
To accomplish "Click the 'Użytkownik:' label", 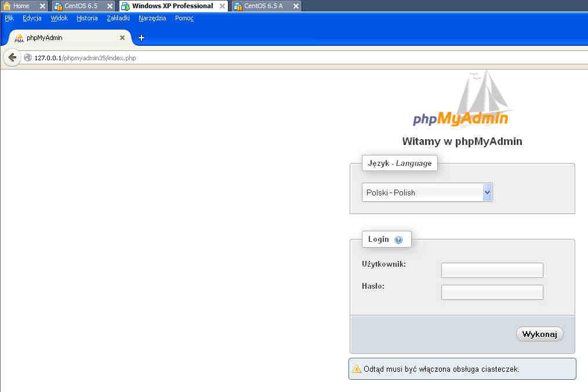I will [x=384, y=264].
